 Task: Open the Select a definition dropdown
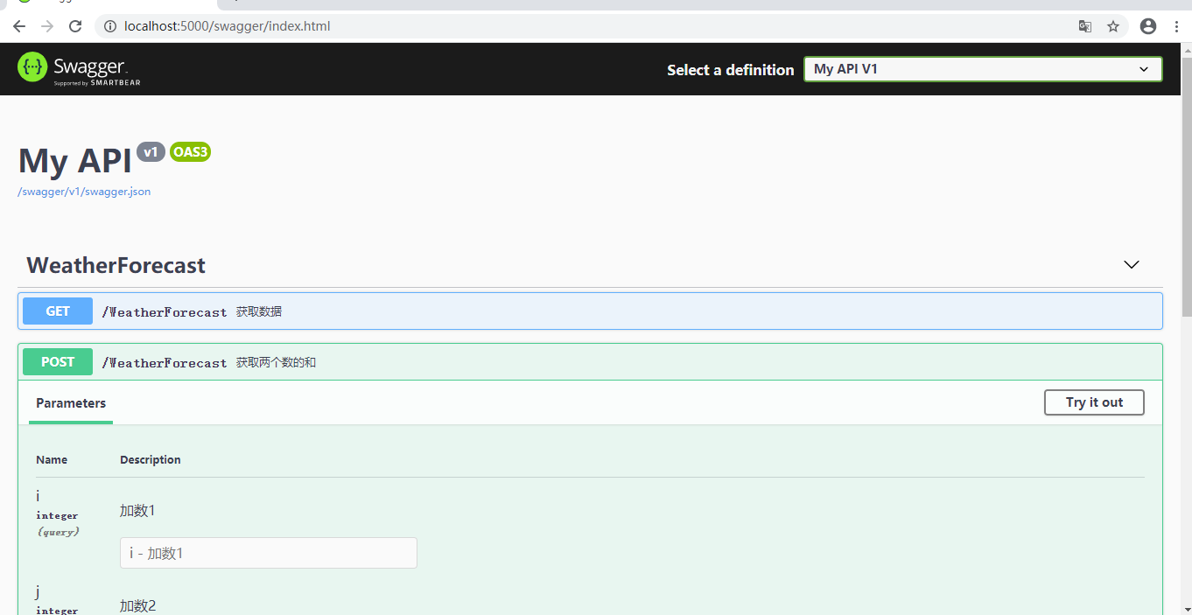click(982, 68)
